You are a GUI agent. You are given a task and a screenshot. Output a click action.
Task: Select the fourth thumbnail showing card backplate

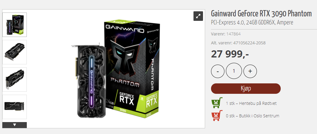(15, 107)
